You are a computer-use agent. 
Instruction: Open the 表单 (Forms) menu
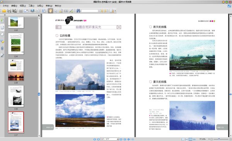[x=49, y=6]
